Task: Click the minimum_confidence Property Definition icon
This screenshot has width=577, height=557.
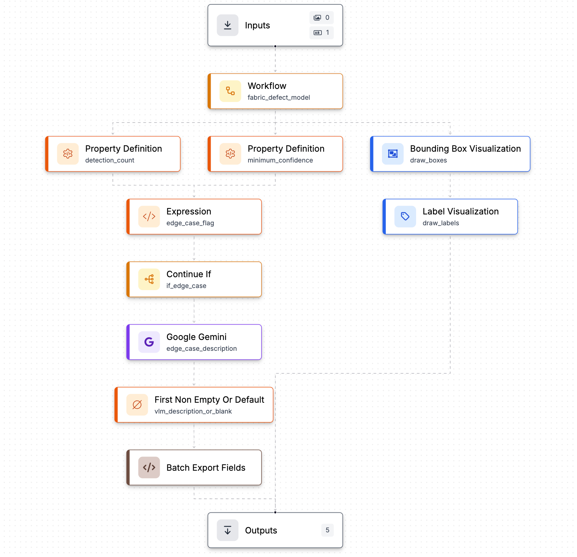Action: tap(231, 154)
